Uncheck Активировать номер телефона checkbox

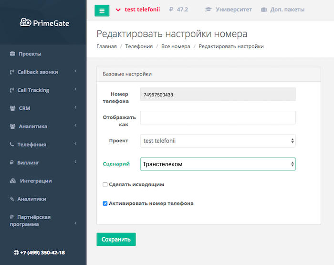pos(105,203)
